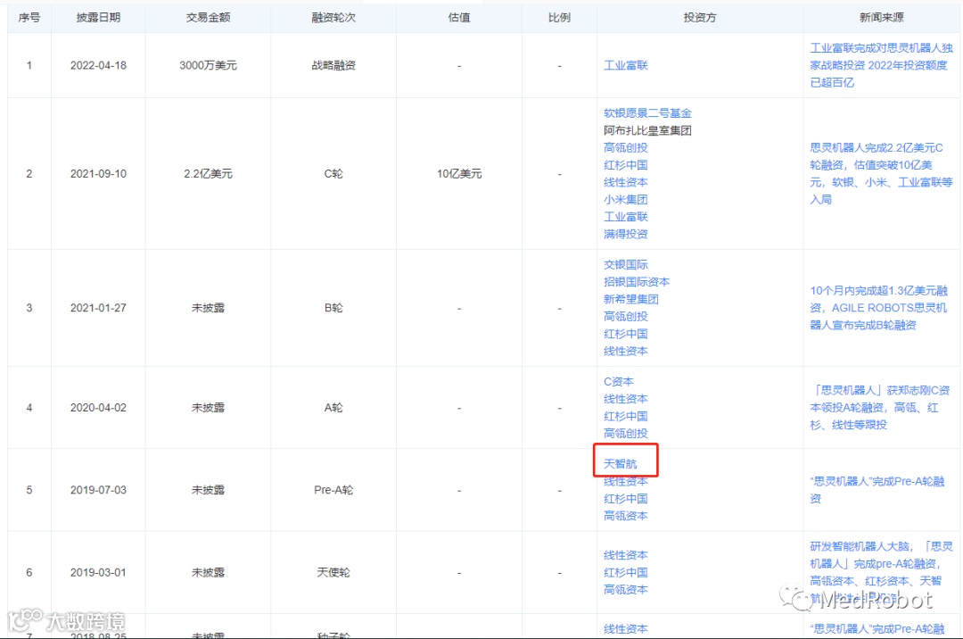
Task: Open the 工业富联 investor link in the 战略融资 row
Action: click(x=625, y=65)
